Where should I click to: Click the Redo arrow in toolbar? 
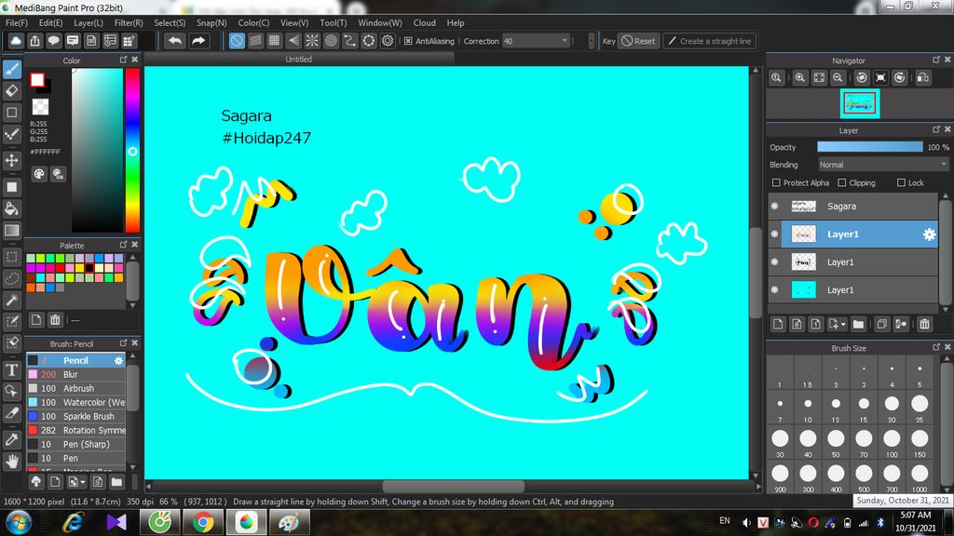coord(198,41)
